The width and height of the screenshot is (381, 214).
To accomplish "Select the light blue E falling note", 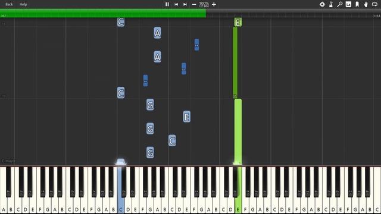I will tap(186, 117).
